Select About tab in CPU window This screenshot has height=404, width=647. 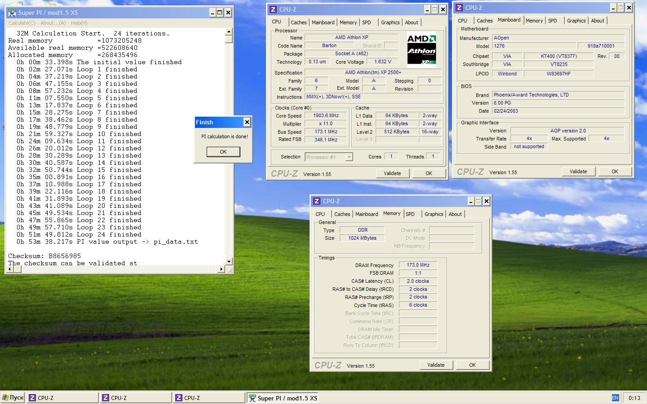412,22
